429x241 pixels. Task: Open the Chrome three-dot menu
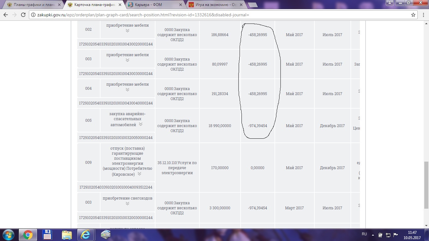point(423,15)
